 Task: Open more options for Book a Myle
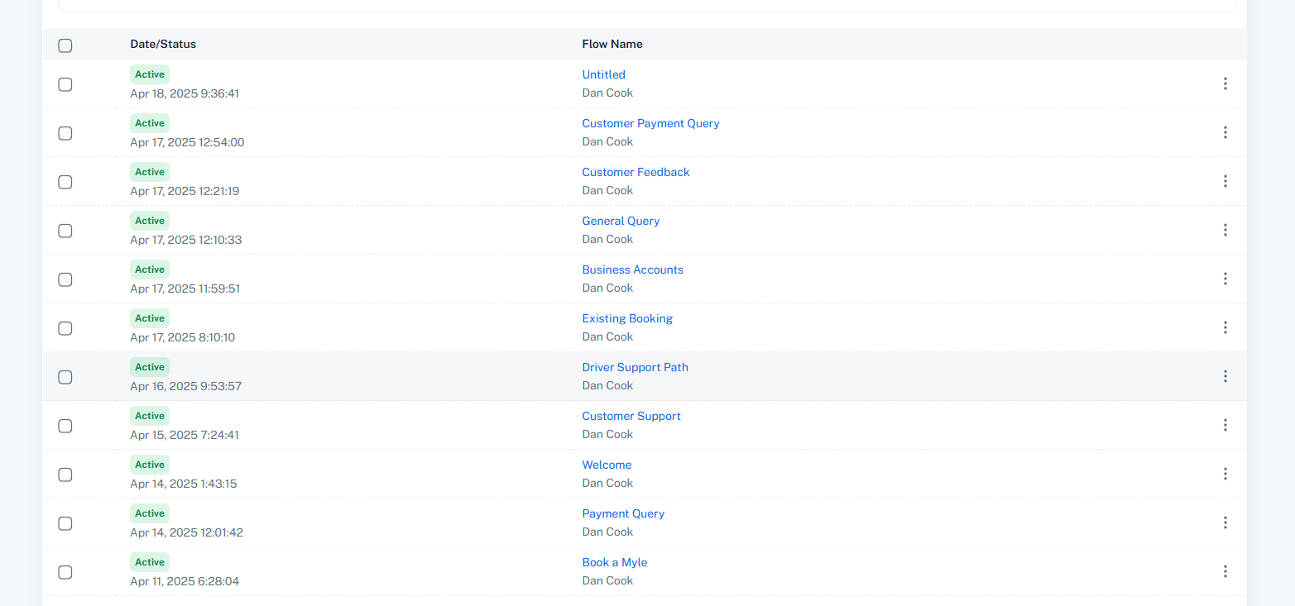click(x=1225, y=571)
